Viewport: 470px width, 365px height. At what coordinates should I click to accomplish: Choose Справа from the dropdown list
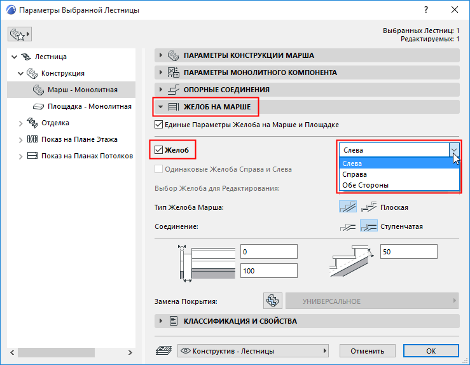coord(399,174)
